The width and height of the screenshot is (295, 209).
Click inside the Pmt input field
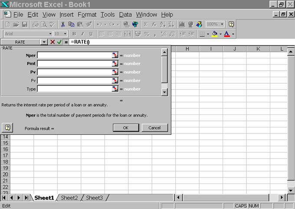pos(74,64)
